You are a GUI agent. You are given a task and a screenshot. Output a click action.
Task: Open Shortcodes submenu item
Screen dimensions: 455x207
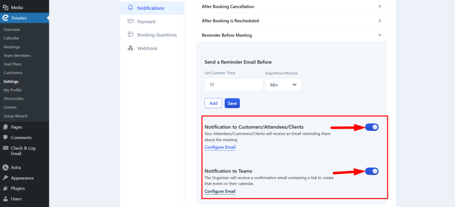click(x=14, y=99)
